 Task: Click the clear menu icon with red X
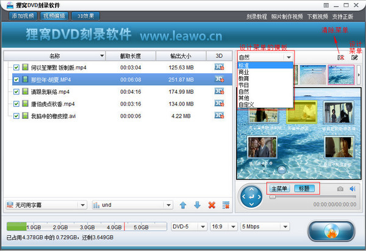coord(341,57)
